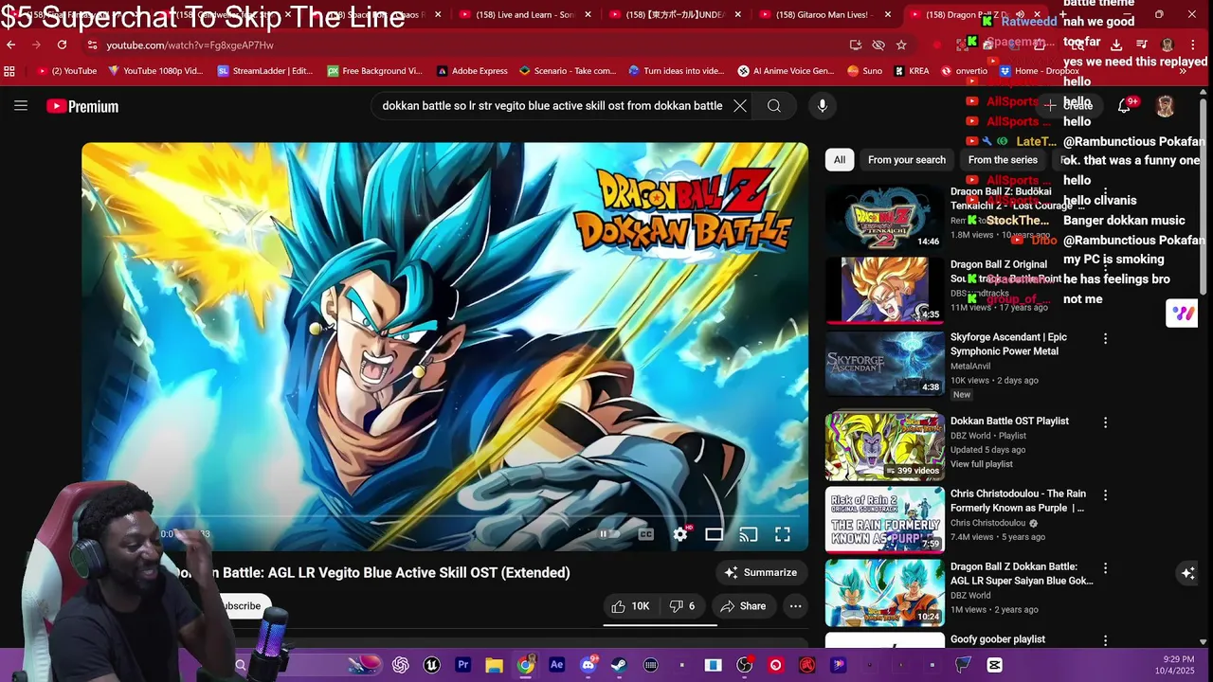Open CapCut from the taskbar
The image size is (1213, 682).
tap(994, 665)
